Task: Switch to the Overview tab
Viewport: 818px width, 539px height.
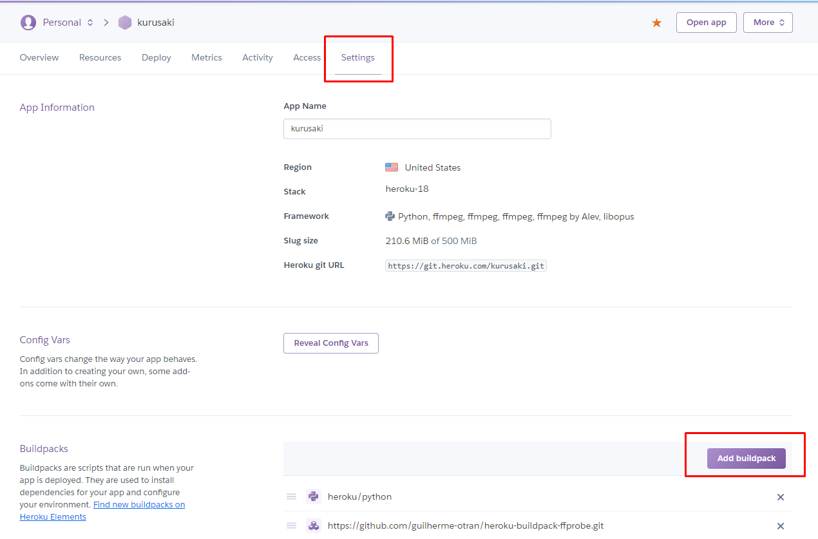Action: [x=39, y=57]
